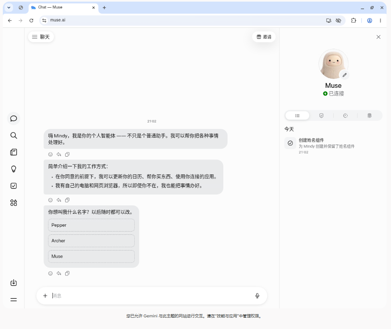Open the apps shapes icon in the sidebar
The height and width of the screenshot is (329, 391).
click(13, 203)
